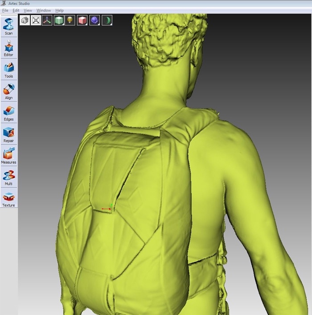Open the View menu
Image resolution: width=312 pixels, height=315 pixels.
[x=28, y=10]
